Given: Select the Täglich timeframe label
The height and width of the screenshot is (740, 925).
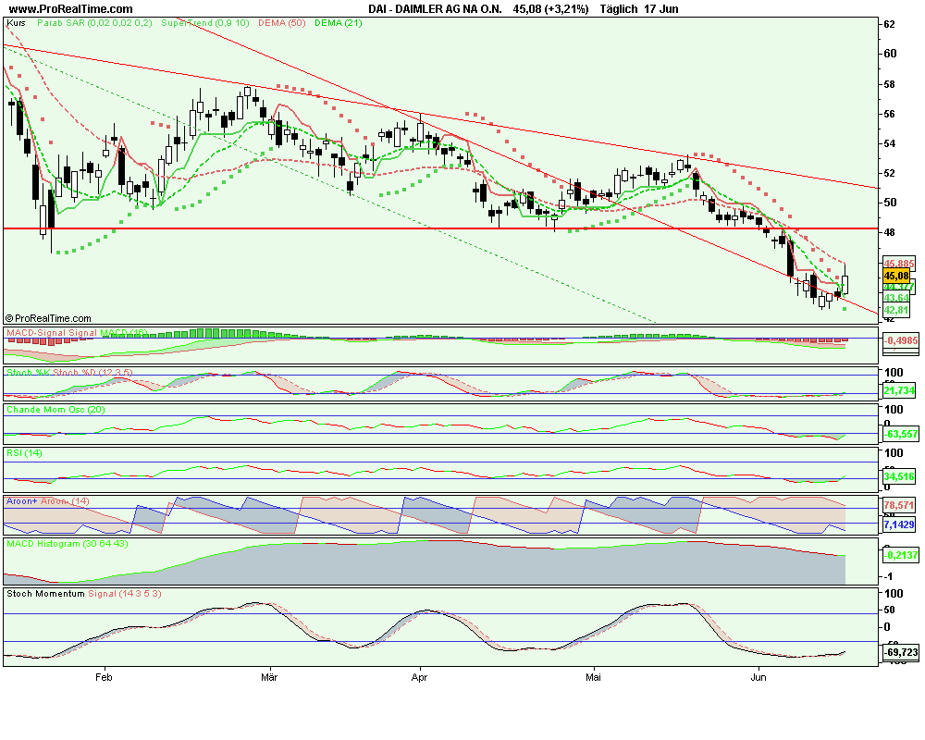Looking at the screenshot, I should [618, 9].
